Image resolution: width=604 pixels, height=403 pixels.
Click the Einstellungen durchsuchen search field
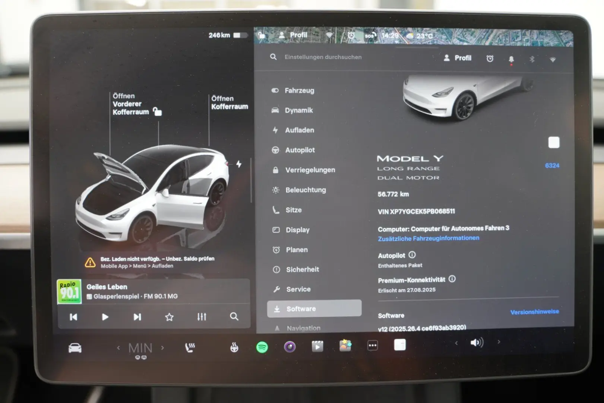click(x=323, y=57)
